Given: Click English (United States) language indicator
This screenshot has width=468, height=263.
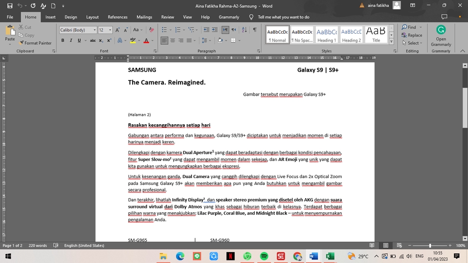Looking at the screenshot, I should coord(84,245).
